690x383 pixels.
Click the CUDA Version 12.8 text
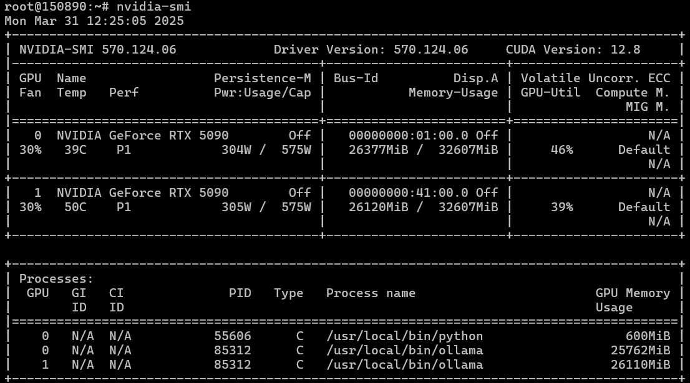click(x=573, y=49)
